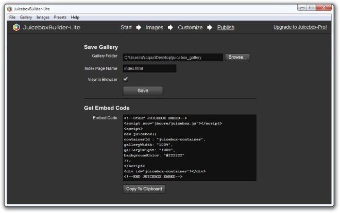Click the 'END JUICEBOX EMBED' comment line

[x=153, y=176]
